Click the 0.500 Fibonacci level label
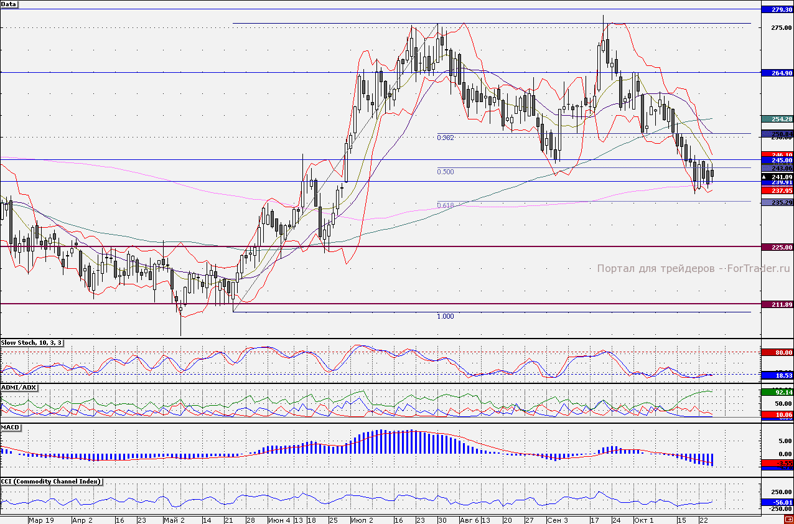Screen dimensions: 794x524 [x=445, y=172]
